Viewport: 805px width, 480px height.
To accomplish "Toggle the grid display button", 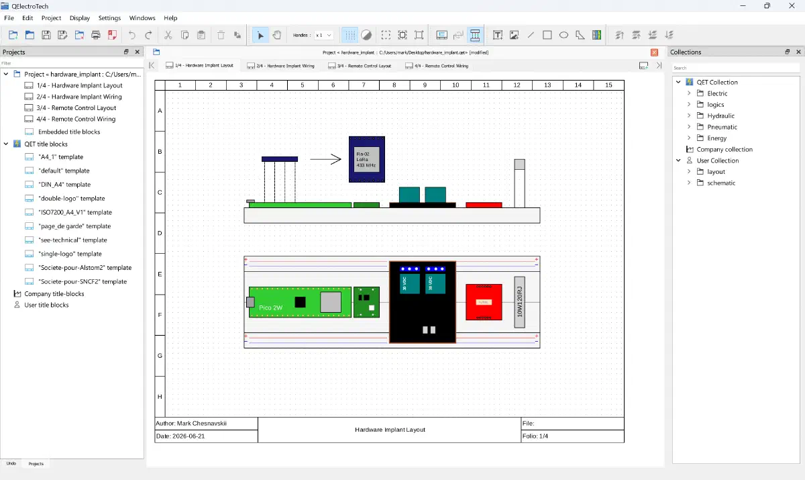I will 350,35.
